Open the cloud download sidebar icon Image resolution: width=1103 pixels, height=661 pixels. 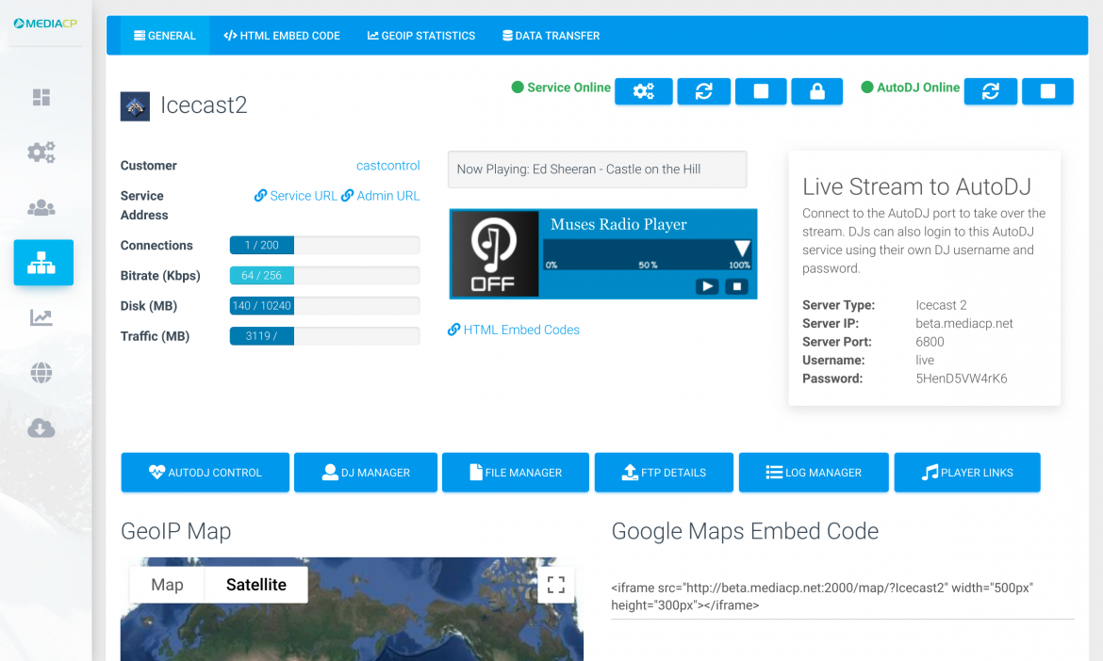click(x=41, y=428)
